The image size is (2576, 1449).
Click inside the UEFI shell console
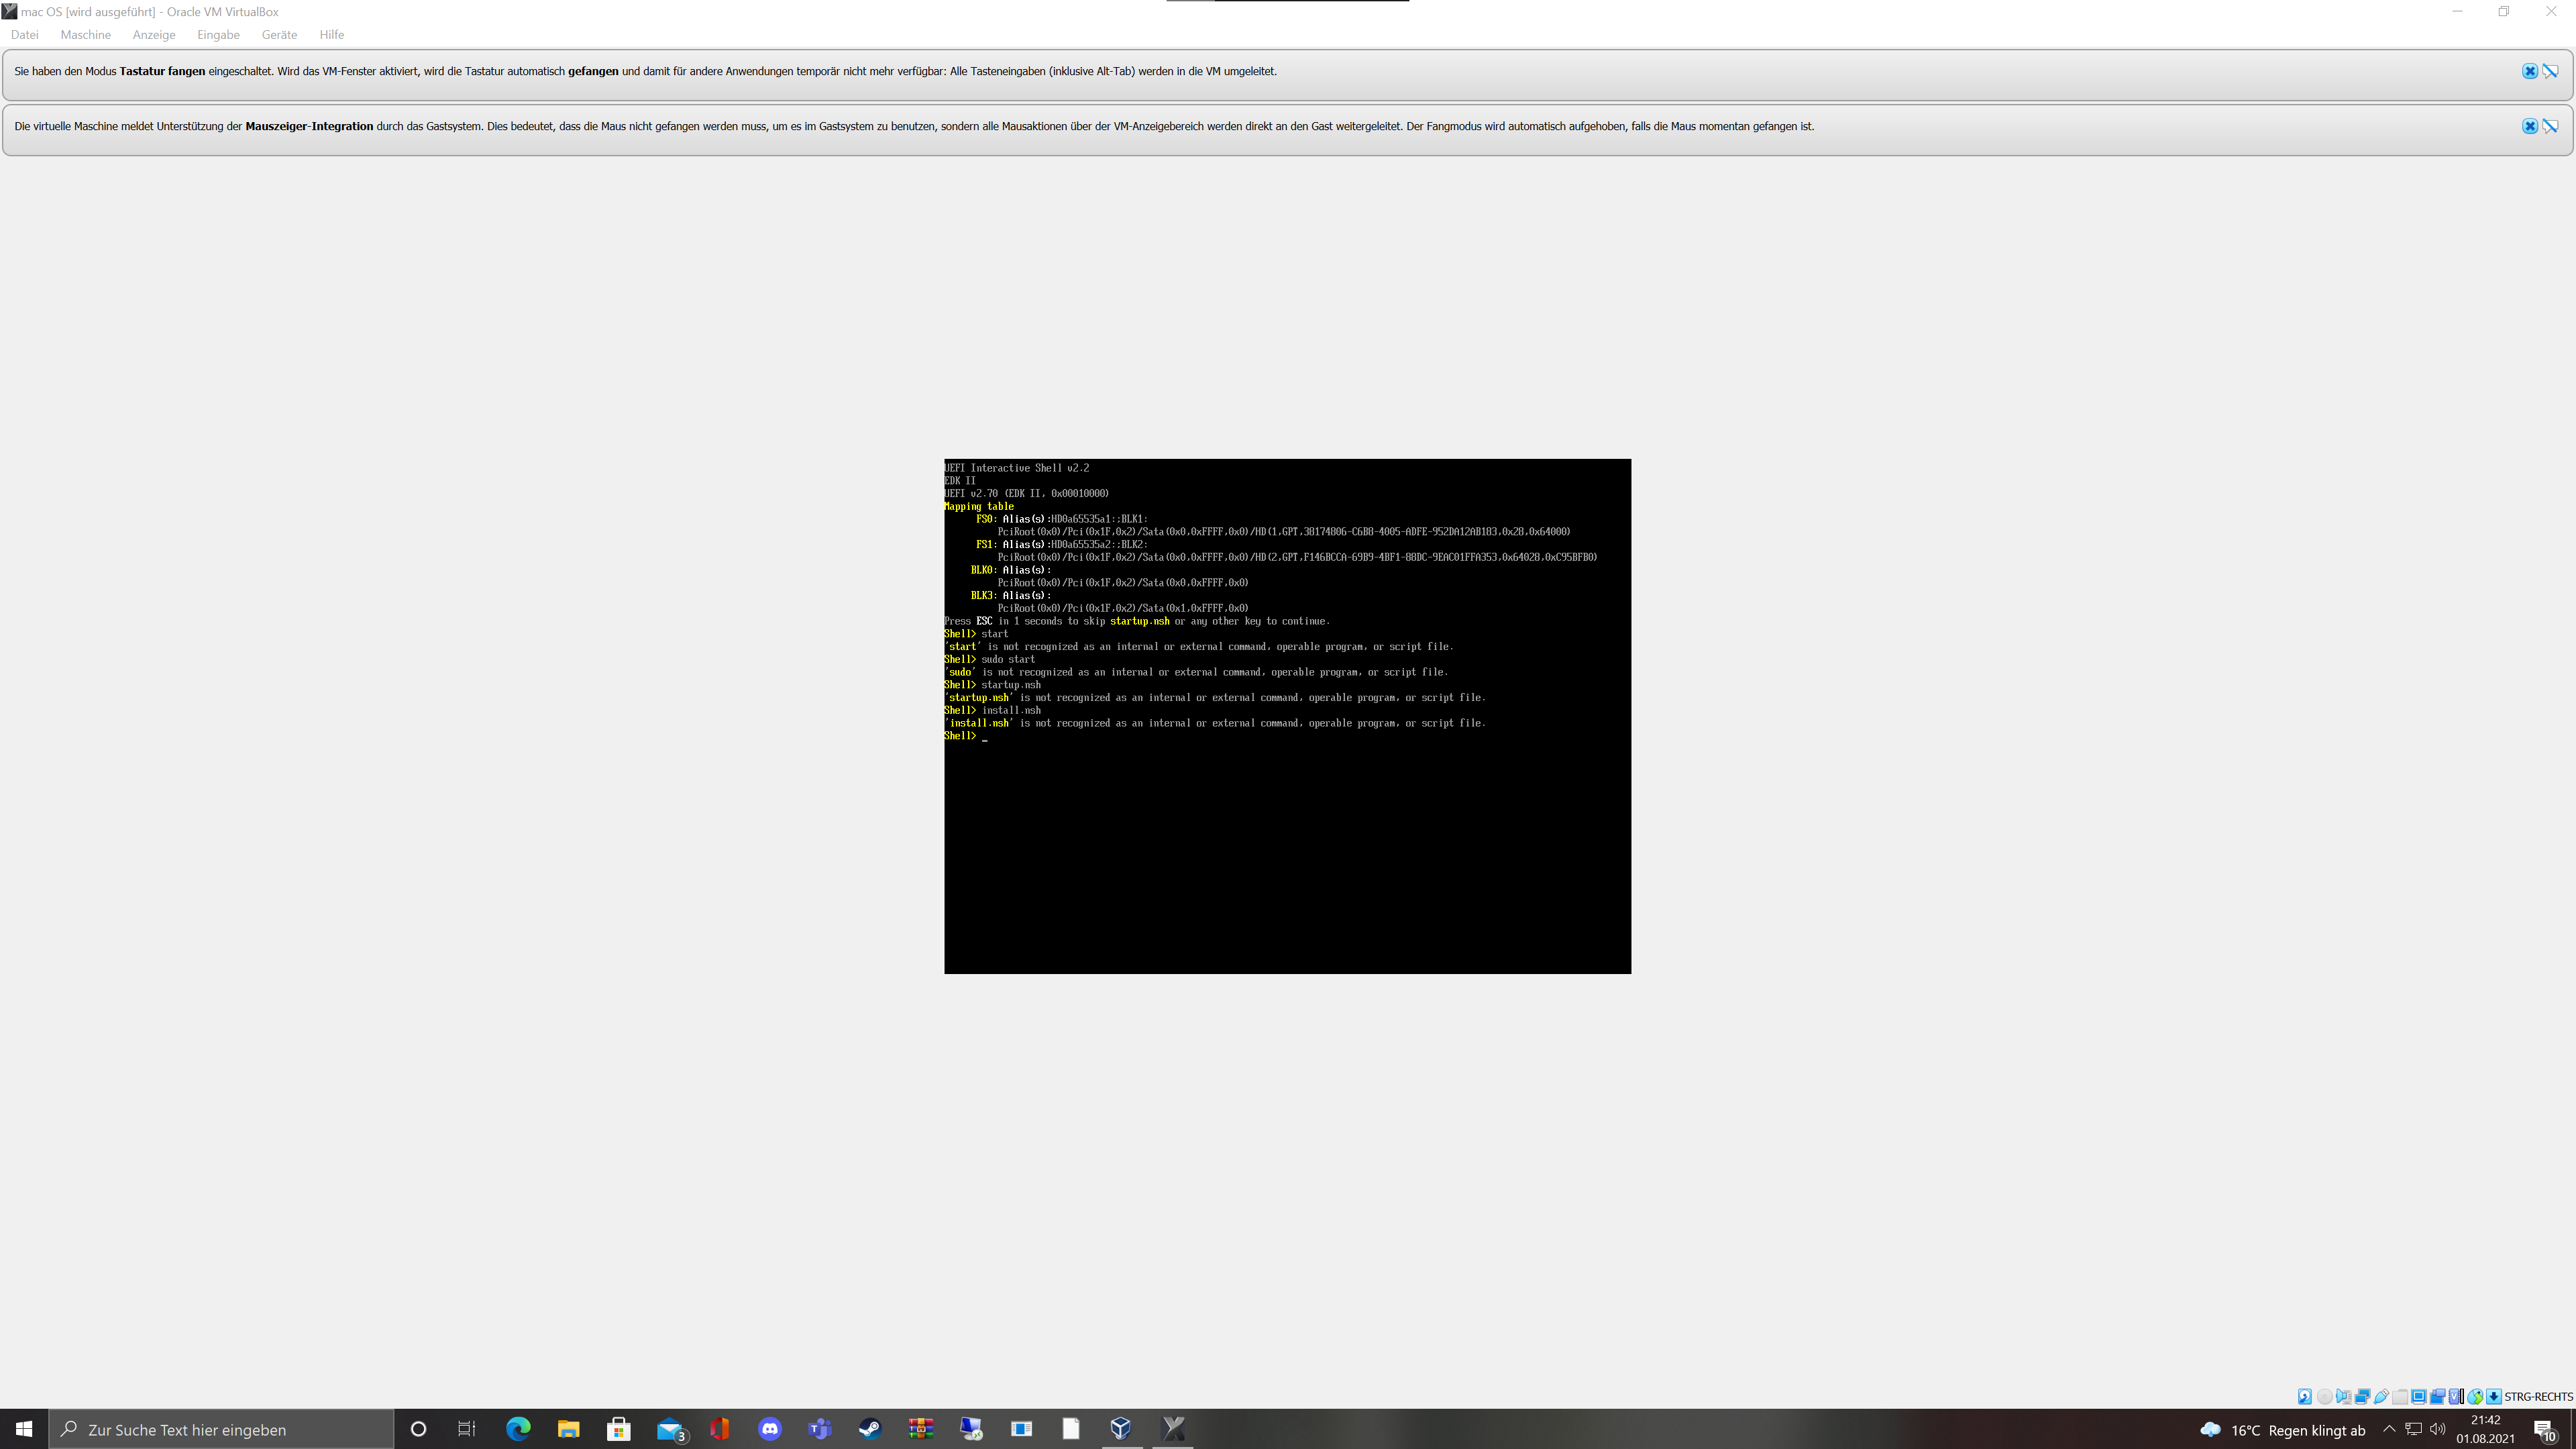pyautogui.click(x=1287, y=850)
